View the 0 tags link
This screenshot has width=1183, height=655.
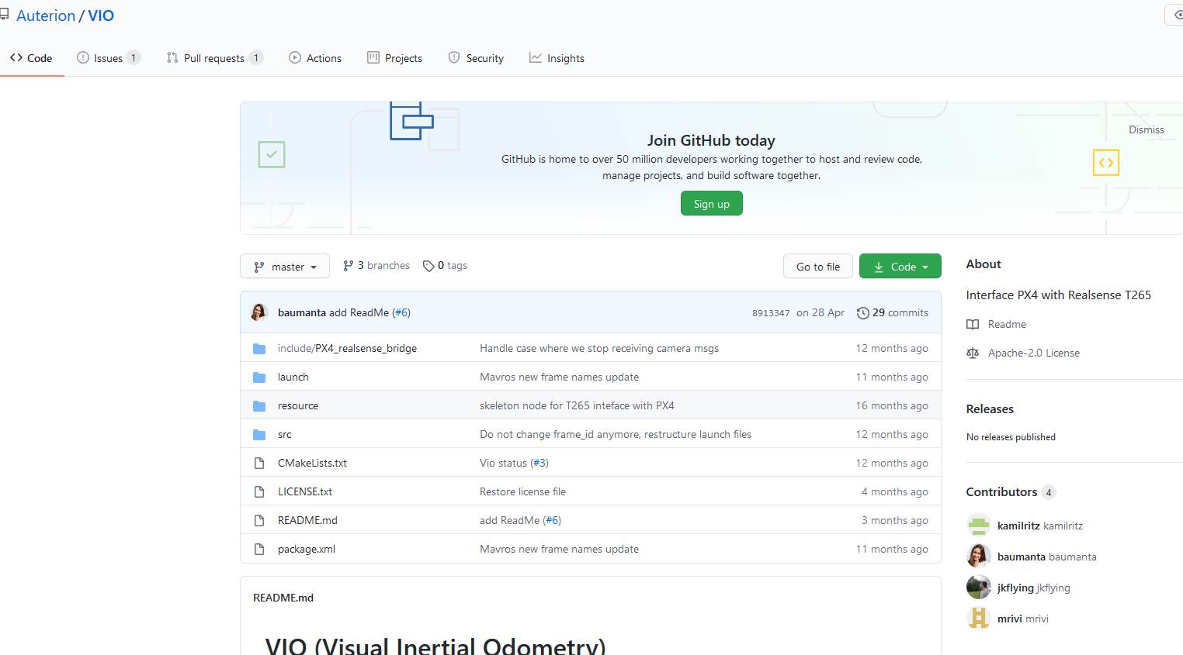point(445,265)
